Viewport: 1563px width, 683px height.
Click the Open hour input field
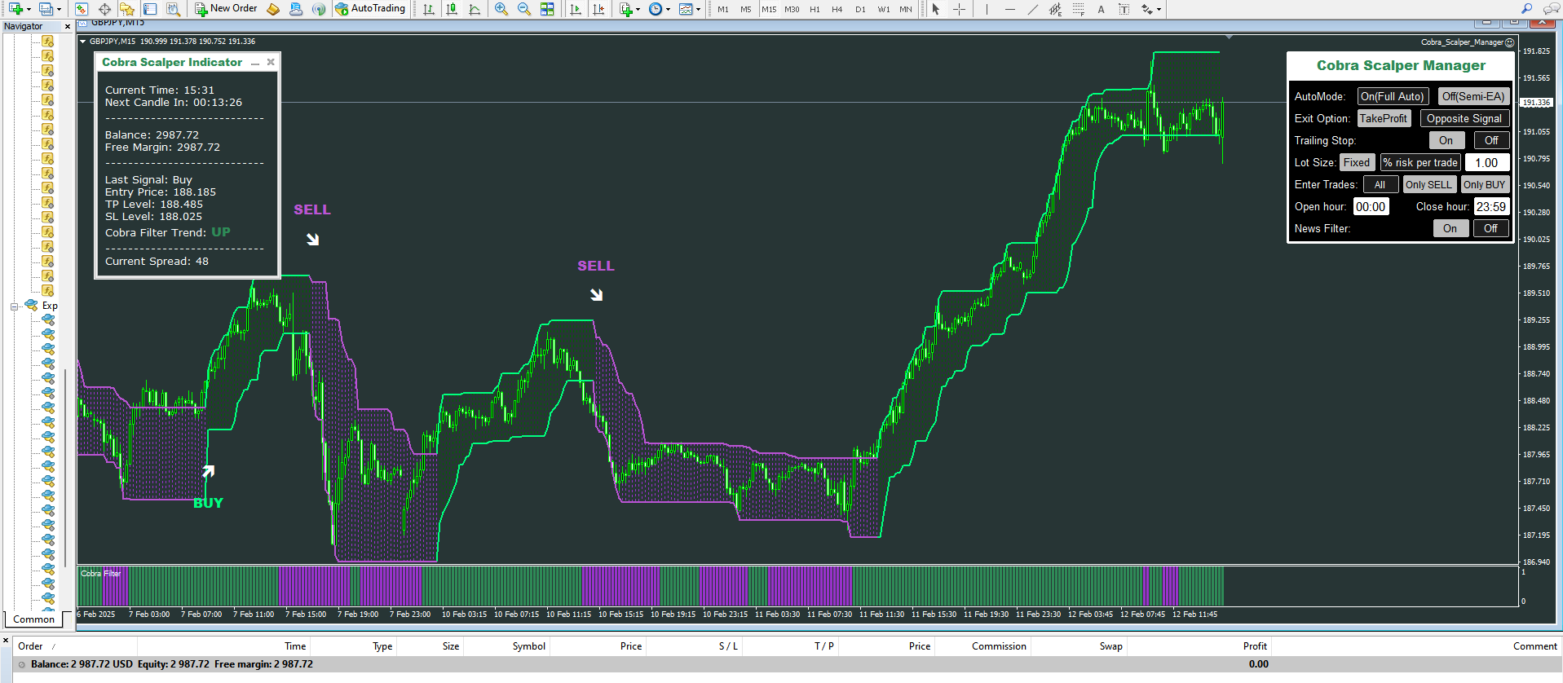1371,206
